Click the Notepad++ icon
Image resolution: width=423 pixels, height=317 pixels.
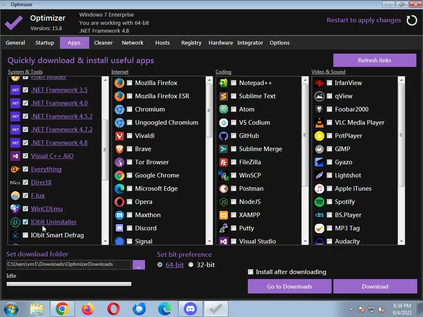(223, 83)
